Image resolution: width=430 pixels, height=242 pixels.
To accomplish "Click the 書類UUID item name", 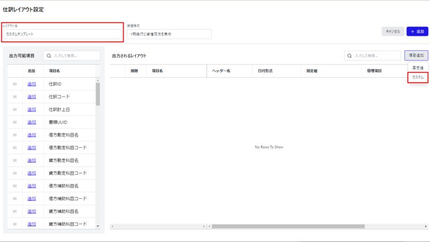I will (58, 122).
